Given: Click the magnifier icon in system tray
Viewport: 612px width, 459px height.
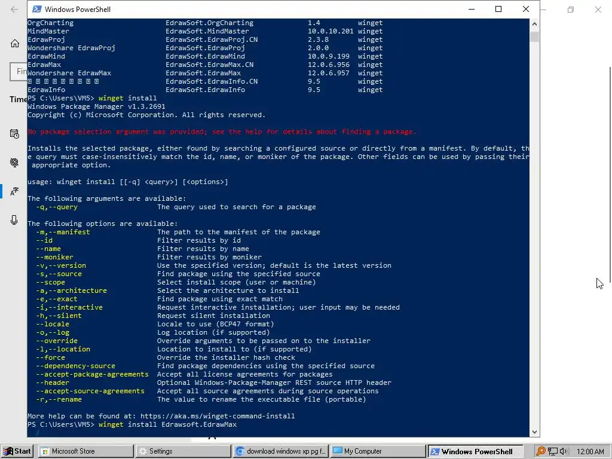Looking at the screenshot, I should click(540, 451).
